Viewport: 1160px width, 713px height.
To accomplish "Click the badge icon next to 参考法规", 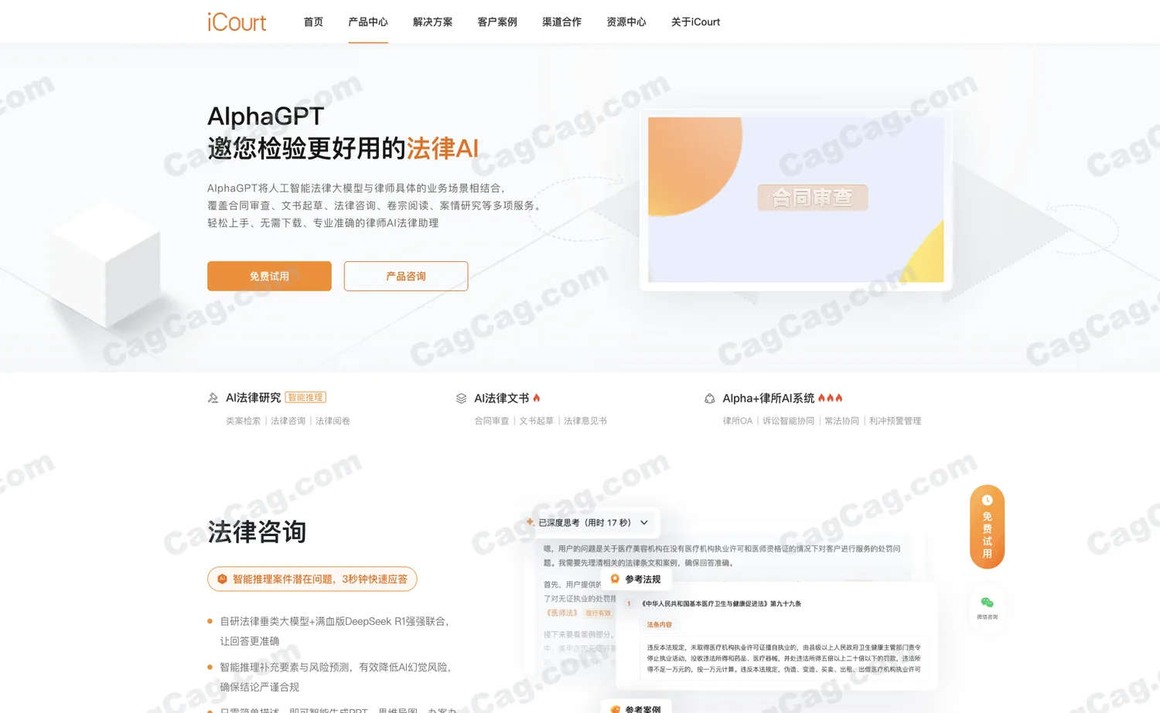I will (x=615, y=579).
